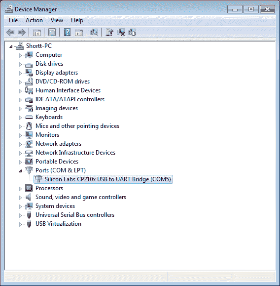Collapse the Shortt-PC root node
Screen dimensions: 280x286
point(11,46)
